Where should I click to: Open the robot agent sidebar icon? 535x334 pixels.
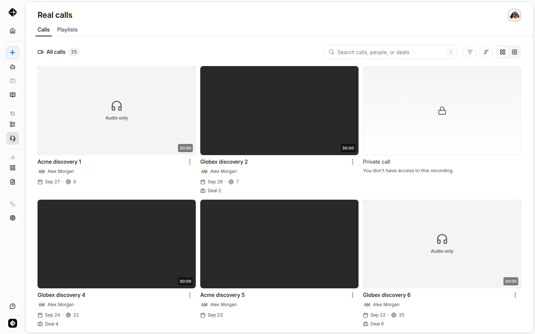13,67
